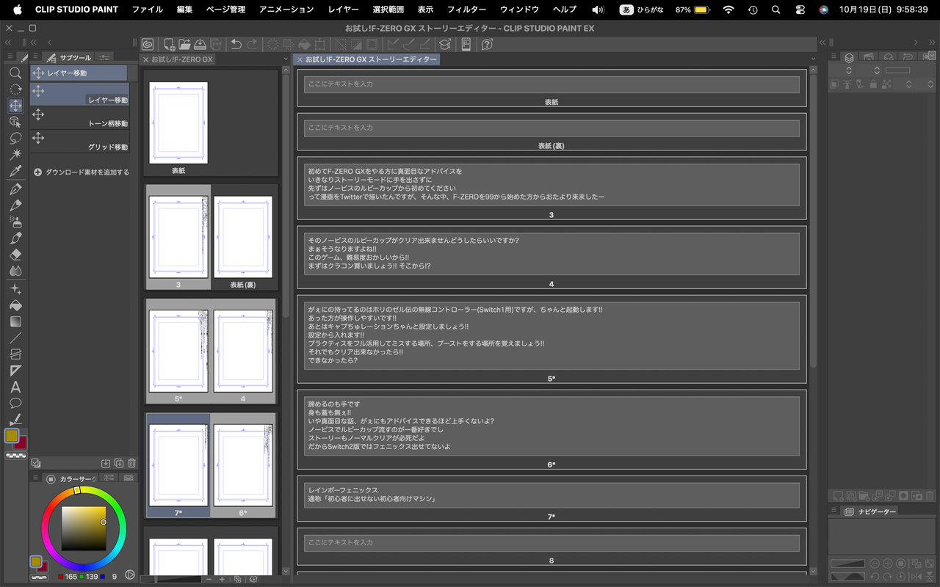
Task: Choose the グリッド移動 sub tool
Action: 79,142
